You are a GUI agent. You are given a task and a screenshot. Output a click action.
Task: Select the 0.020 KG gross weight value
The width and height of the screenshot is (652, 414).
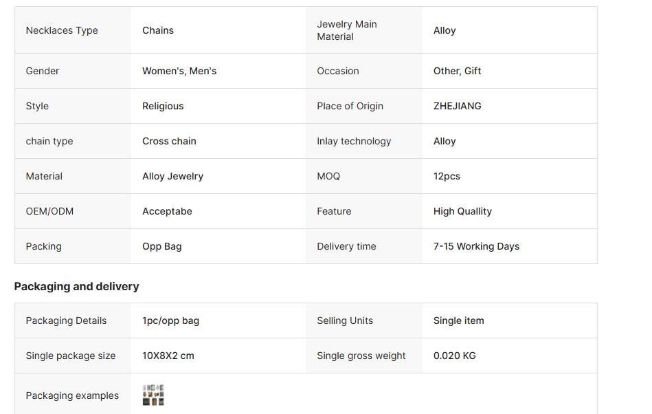click(455, 356)
